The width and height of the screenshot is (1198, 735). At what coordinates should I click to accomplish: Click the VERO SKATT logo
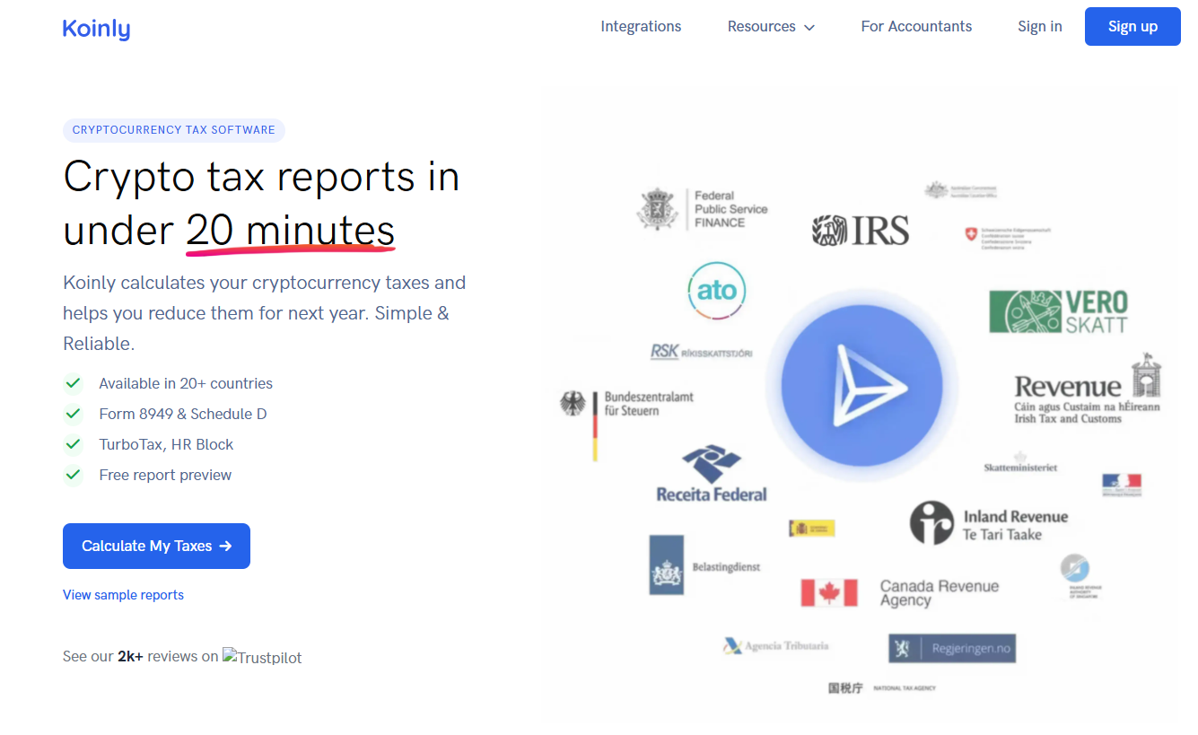pyautogui.click(x=1058, y=311)
